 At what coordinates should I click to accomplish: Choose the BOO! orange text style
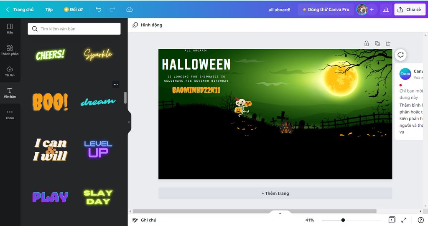pos(50,102)
